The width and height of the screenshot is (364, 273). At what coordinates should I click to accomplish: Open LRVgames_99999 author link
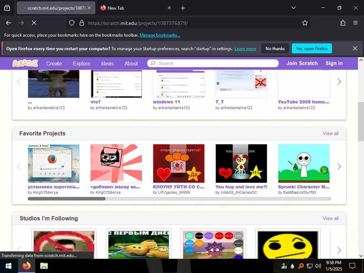(174, 192)
